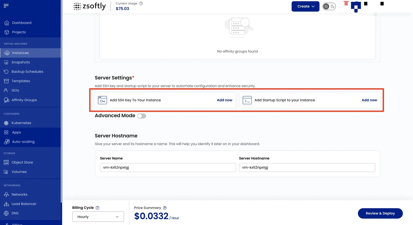
Task: Click the Server Name input field
Action: [168, 168]
